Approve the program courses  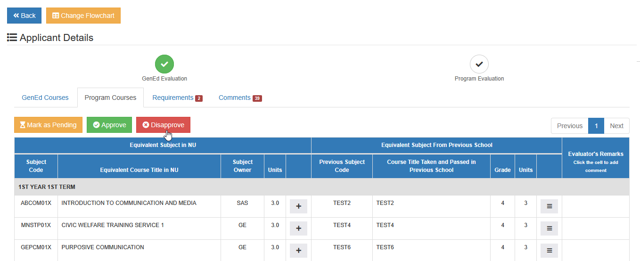pos(109,125)
